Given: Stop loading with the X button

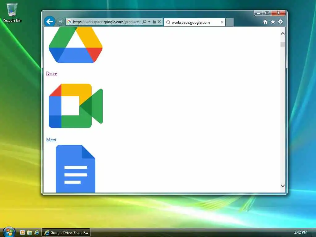Looking at the screenshot, I should point(159,22).
